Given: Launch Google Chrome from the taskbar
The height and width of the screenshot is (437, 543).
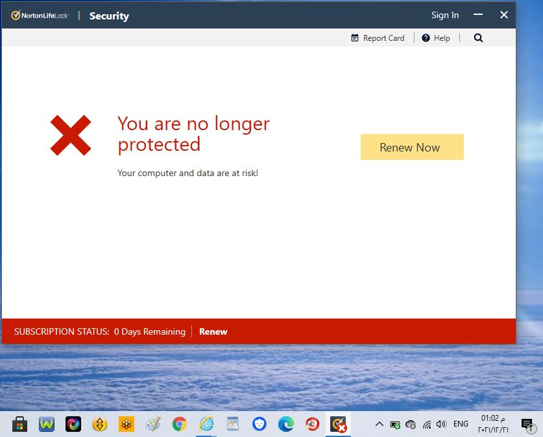Looking at the screenshot, I should [180, 424].
